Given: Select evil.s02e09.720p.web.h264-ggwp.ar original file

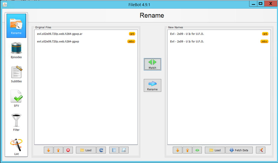Looking at the screenshot, I should [x=86, y=34].
